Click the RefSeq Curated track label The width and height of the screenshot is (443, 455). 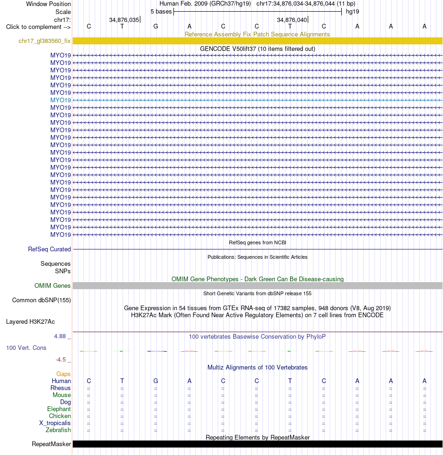(x=49, y=249)
